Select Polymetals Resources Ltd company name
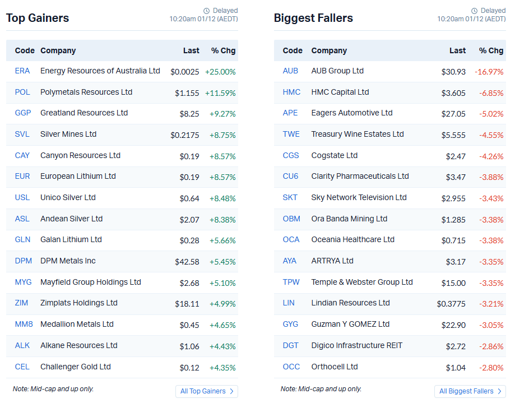This screenshot has width=515, height=403. [86, 92]
